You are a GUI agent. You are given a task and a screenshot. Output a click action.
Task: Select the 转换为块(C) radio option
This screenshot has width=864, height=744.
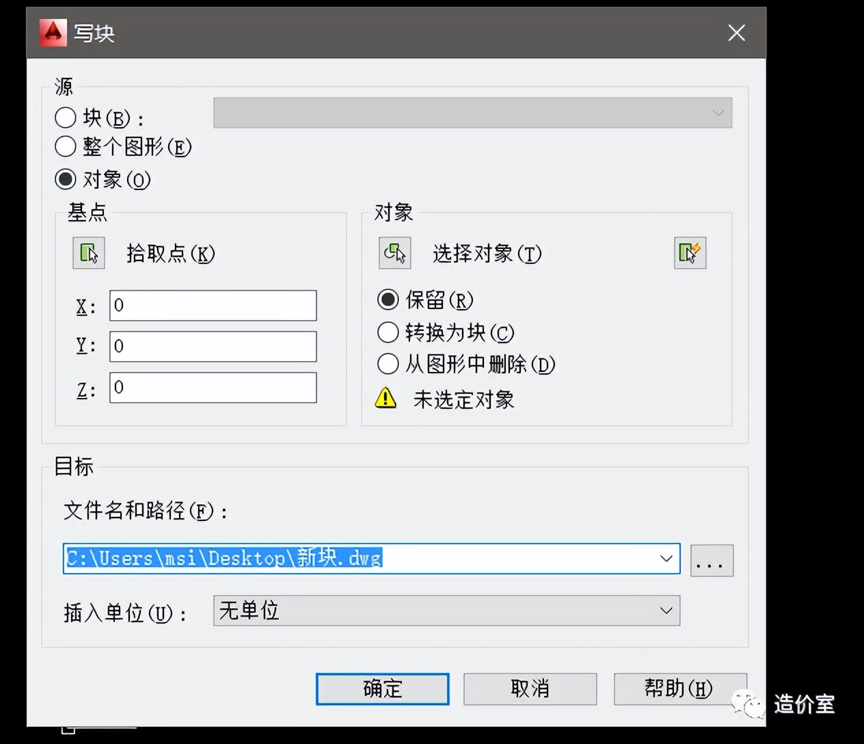[x=388, y=332]
